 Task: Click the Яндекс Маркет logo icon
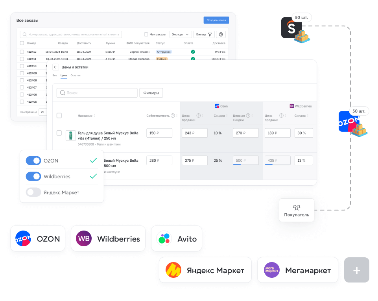(x=173, y=270)
